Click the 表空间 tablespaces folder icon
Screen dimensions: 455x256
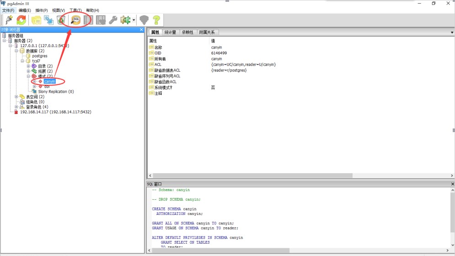click(22, 96)
